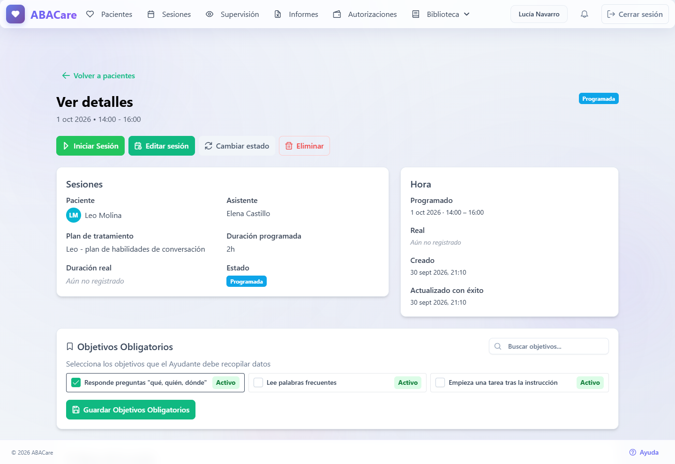This screenshot has width=675, height=464.
Task: Click the ABACare heart logo icon
Action: point(15,14)
